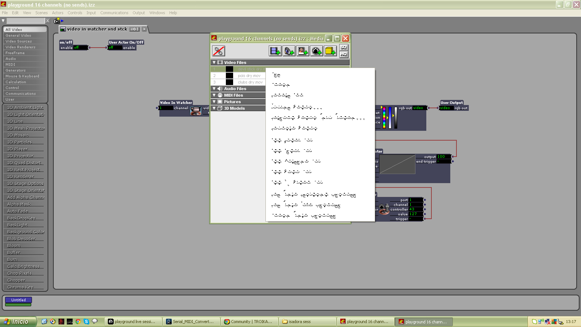Open the Actors menu
The width and height of the screenshot is (581, 327).
pos(57,13)
